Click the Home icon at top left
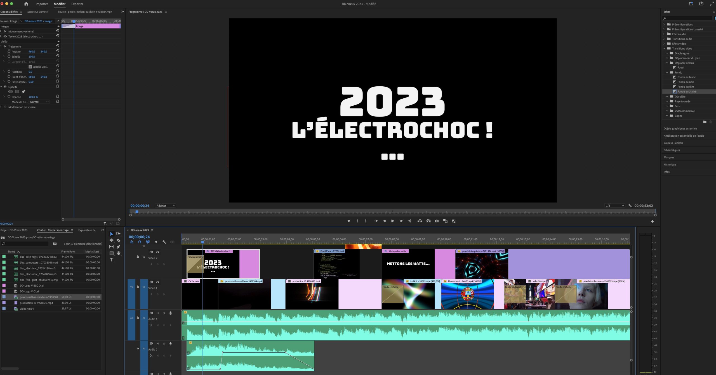 click(x=26, y=4)
